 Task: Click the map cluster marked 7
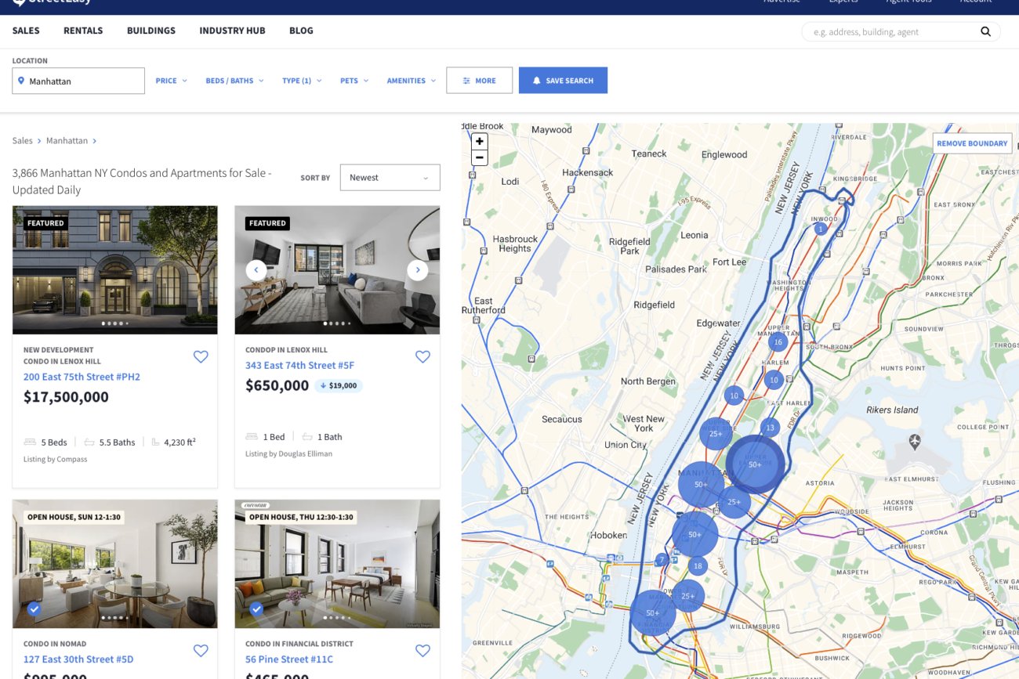point(662,560)
